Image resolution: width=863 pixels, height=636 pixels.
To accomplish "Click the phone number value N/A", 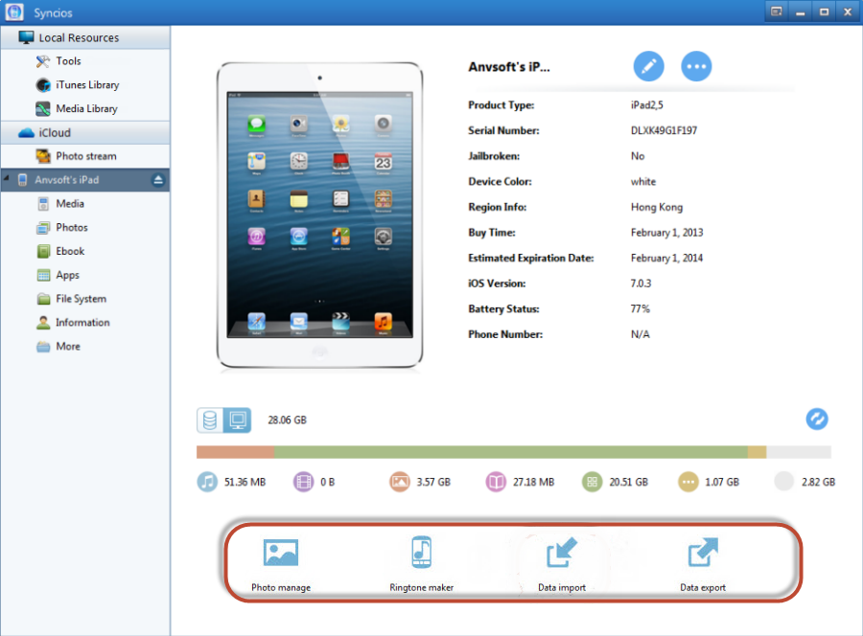I will pos(641,334).
